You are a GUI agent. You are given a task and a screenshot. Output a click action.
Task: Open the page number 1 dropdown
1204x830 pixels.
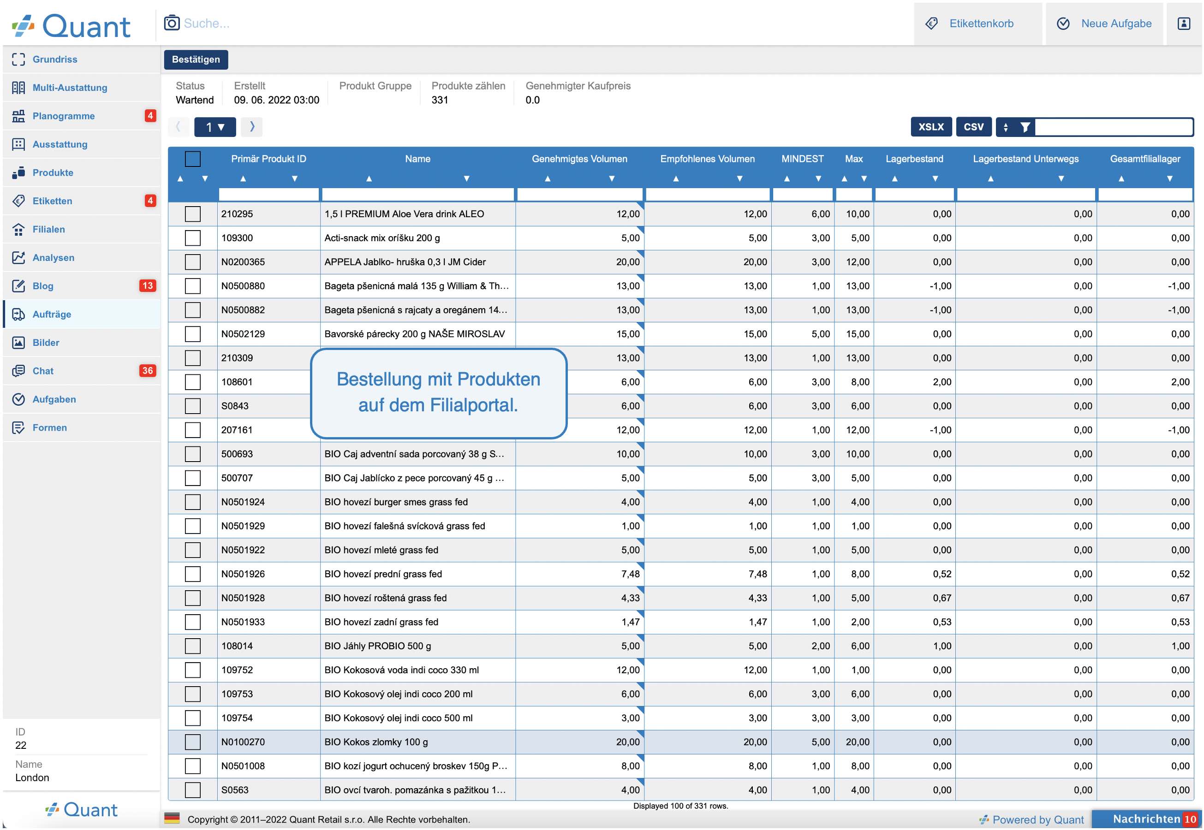point(215,127)
